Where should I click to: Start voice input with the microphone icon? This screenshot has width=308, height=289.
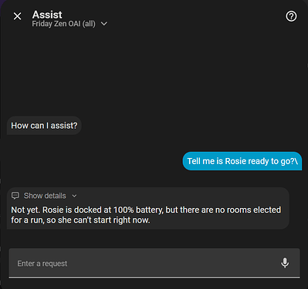pyautogui.click(x=285, y=263)
